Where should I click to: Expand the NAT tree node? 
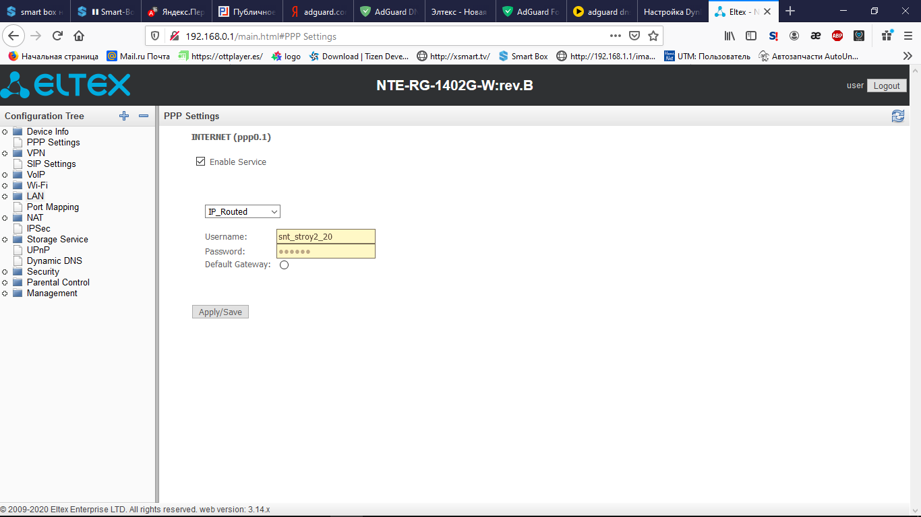pyautogui.click(x=5, y=218)
